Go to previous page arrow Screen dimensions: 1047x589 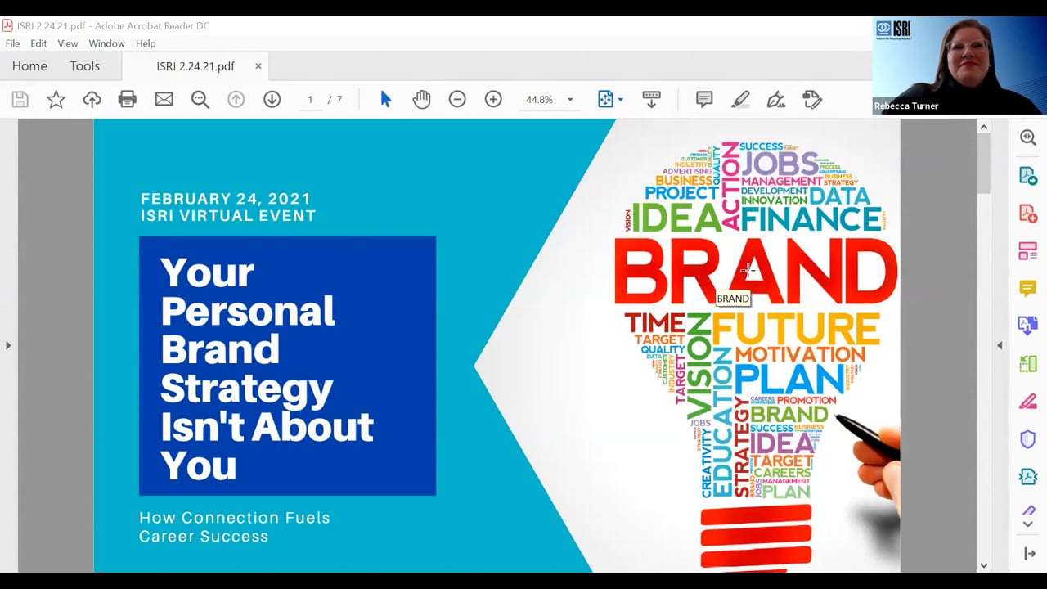(x=236, y=100)
